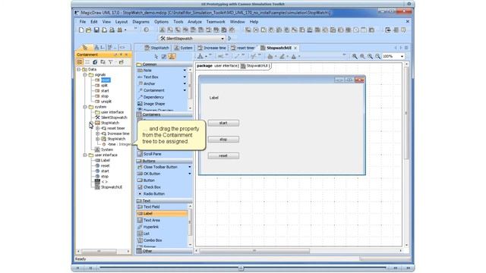
Task: Click the last zoom magnifier before 100%
Action: click(378, 56)
